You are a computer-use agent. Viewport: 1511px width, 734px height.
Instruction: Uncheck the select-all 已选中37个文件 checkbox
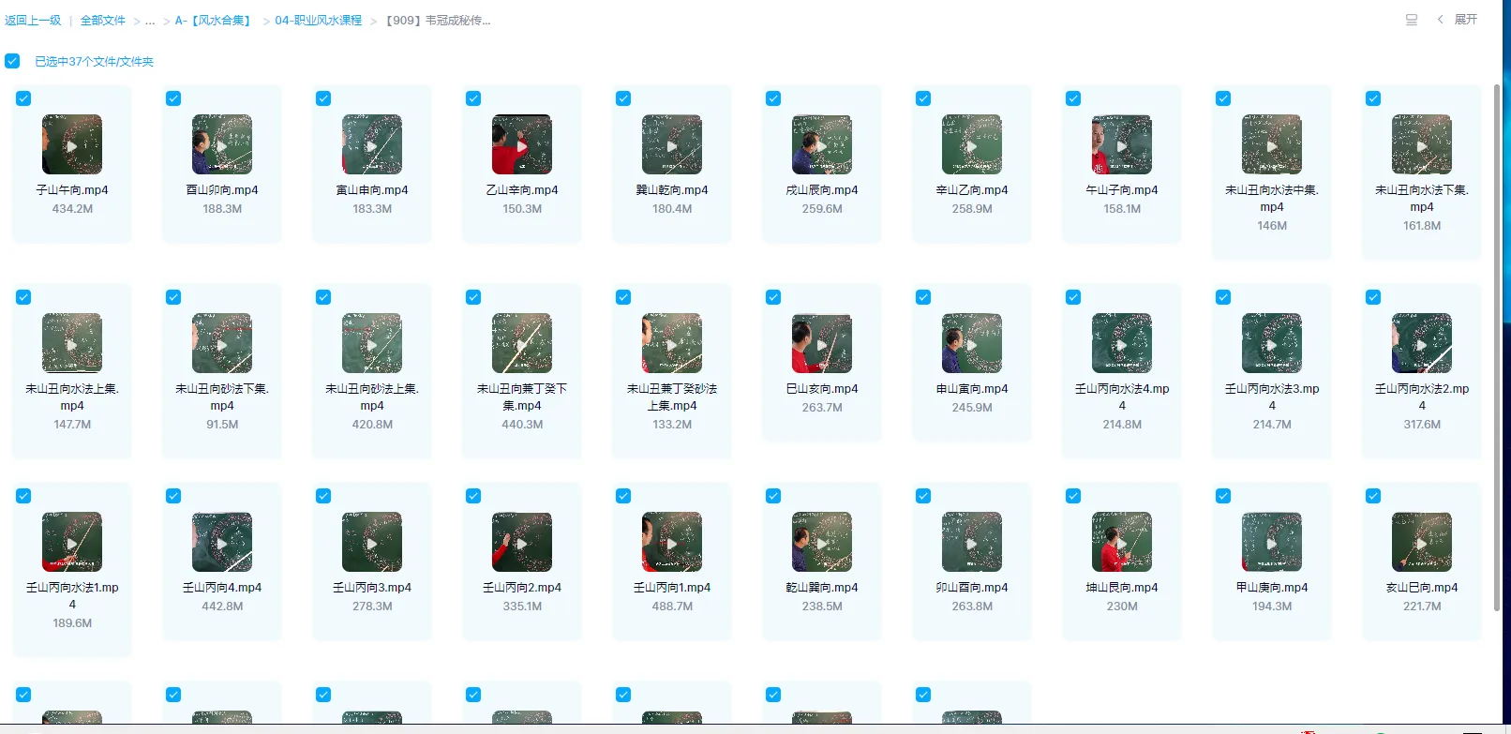pyautogui.click(x=12, y=61)
